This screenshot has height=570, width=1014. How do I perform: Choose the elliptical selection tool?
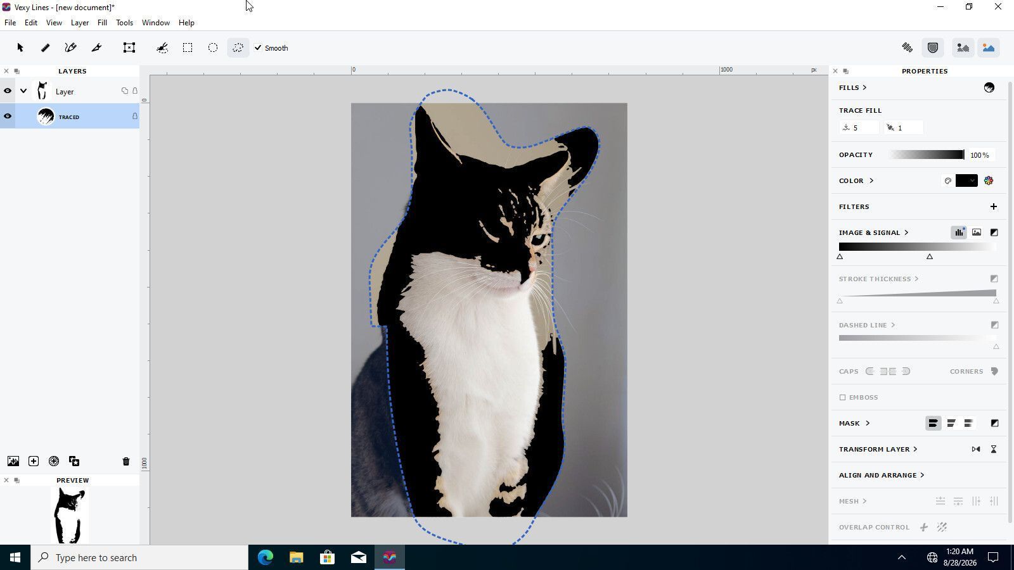coord(213,47)
